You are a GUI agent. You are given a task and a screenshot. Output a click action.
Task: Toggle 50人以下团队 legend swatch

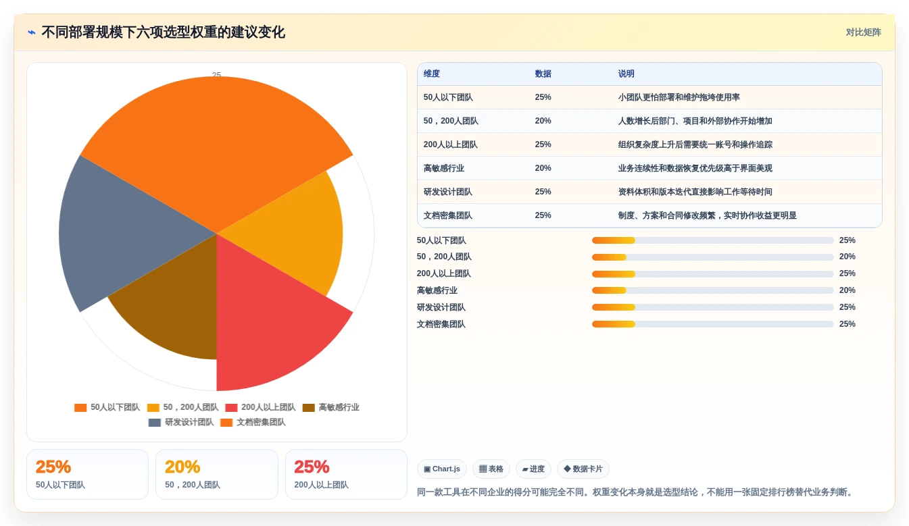[80, 408]
